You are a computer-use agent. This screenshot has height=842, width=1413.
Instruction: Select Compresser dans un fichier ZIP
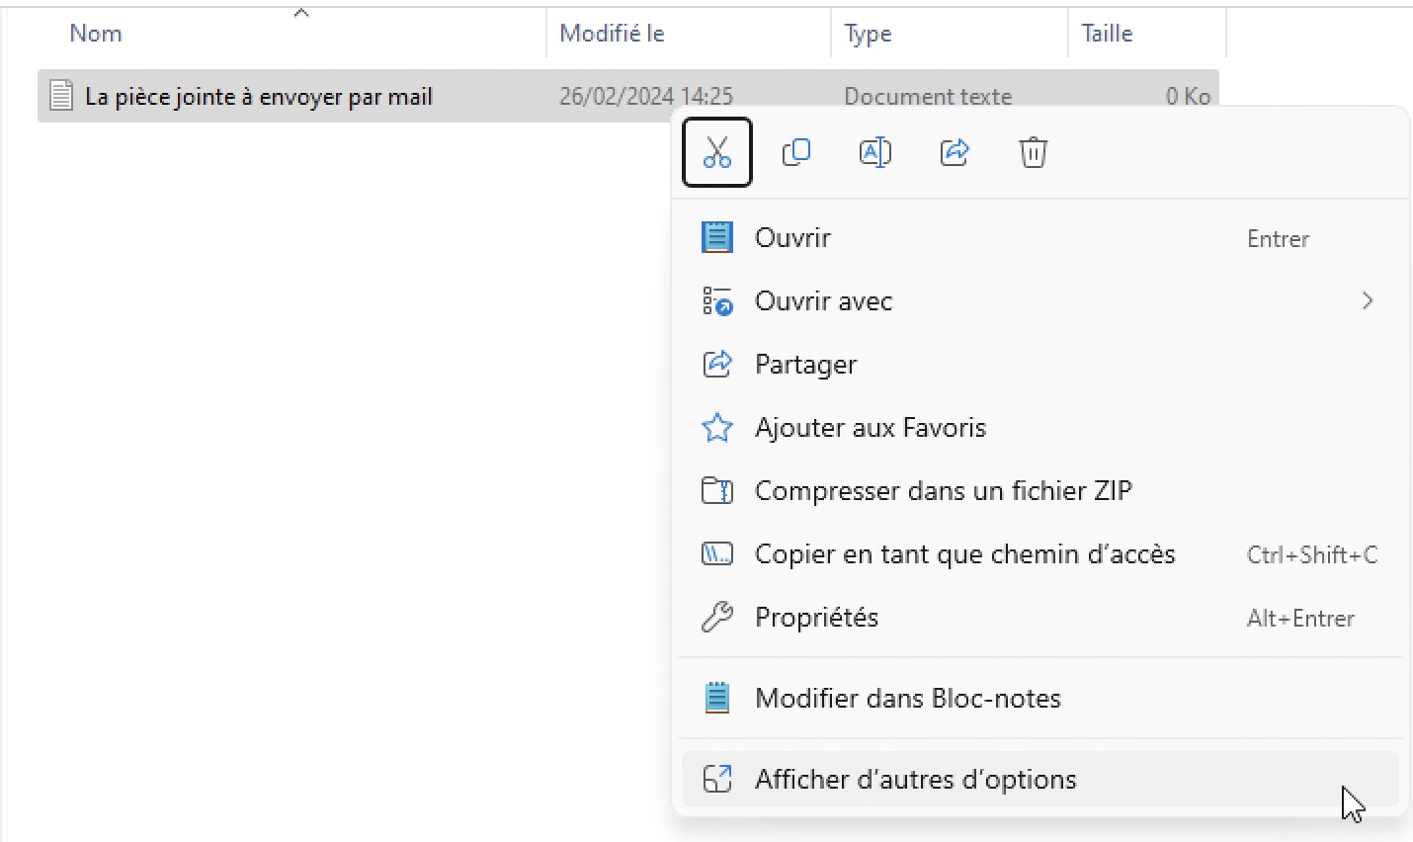(x=943, y=490)
